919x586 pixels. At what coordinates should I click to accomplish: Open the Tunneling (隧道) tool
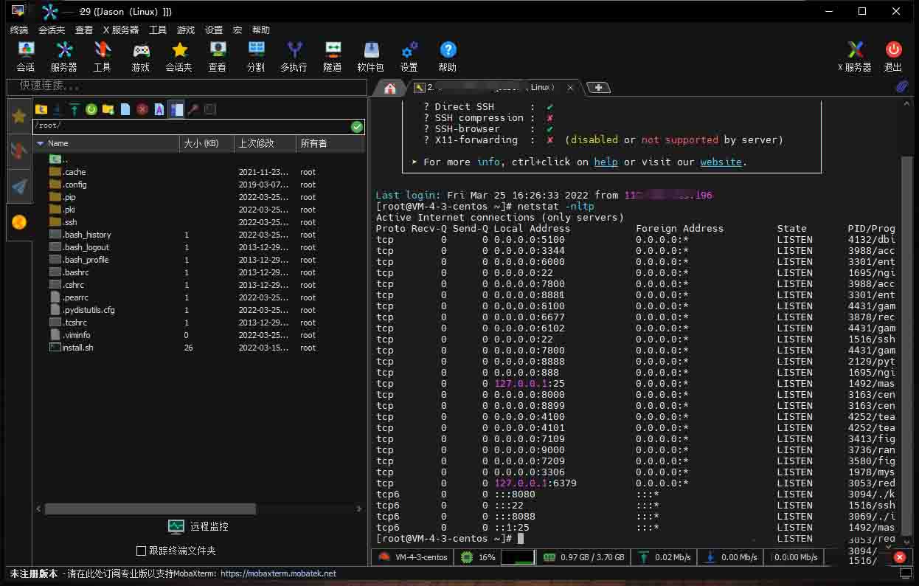pyautogui.click(x=332, y=56)
